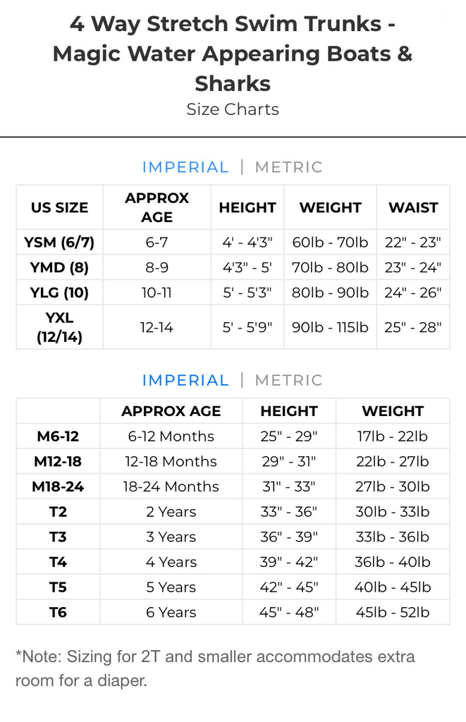
Task: Switch youth size chart to METRIC
Action: [x=288, y=167]
